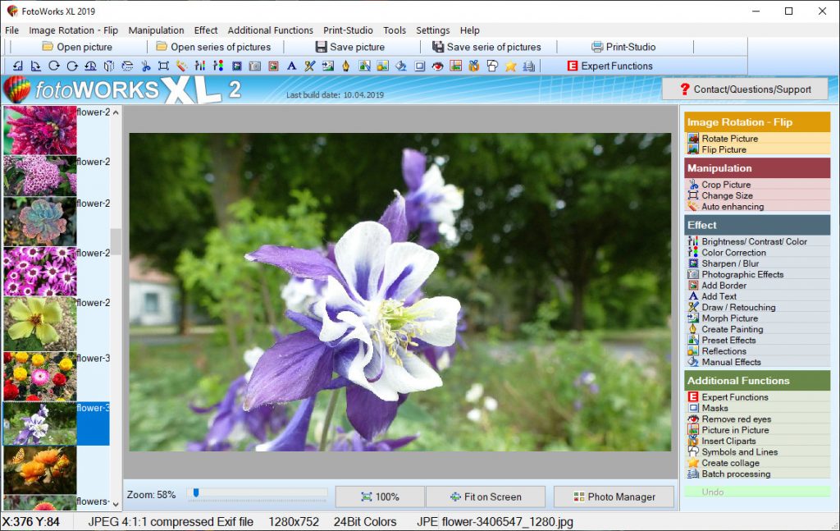
Task: Click the crop scissors icon on the toolbar
Action: click(148, 66)
